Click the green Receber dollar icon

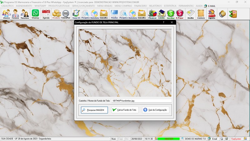pyautogui.click(x=171, y=14)
